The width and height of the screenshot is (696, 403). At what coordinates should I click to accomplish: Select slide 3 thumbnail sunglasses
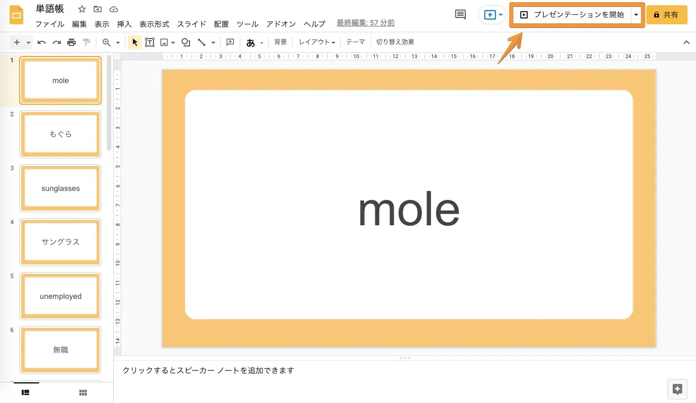point(60,188)
